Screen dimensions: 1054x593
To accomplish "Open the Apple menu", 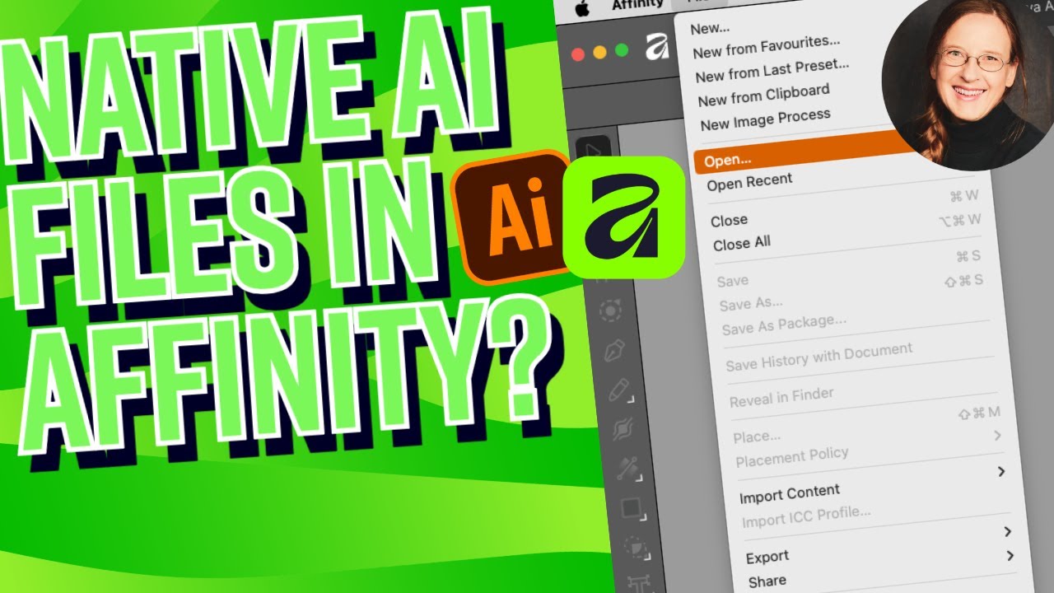I will [x=582, y=7].
